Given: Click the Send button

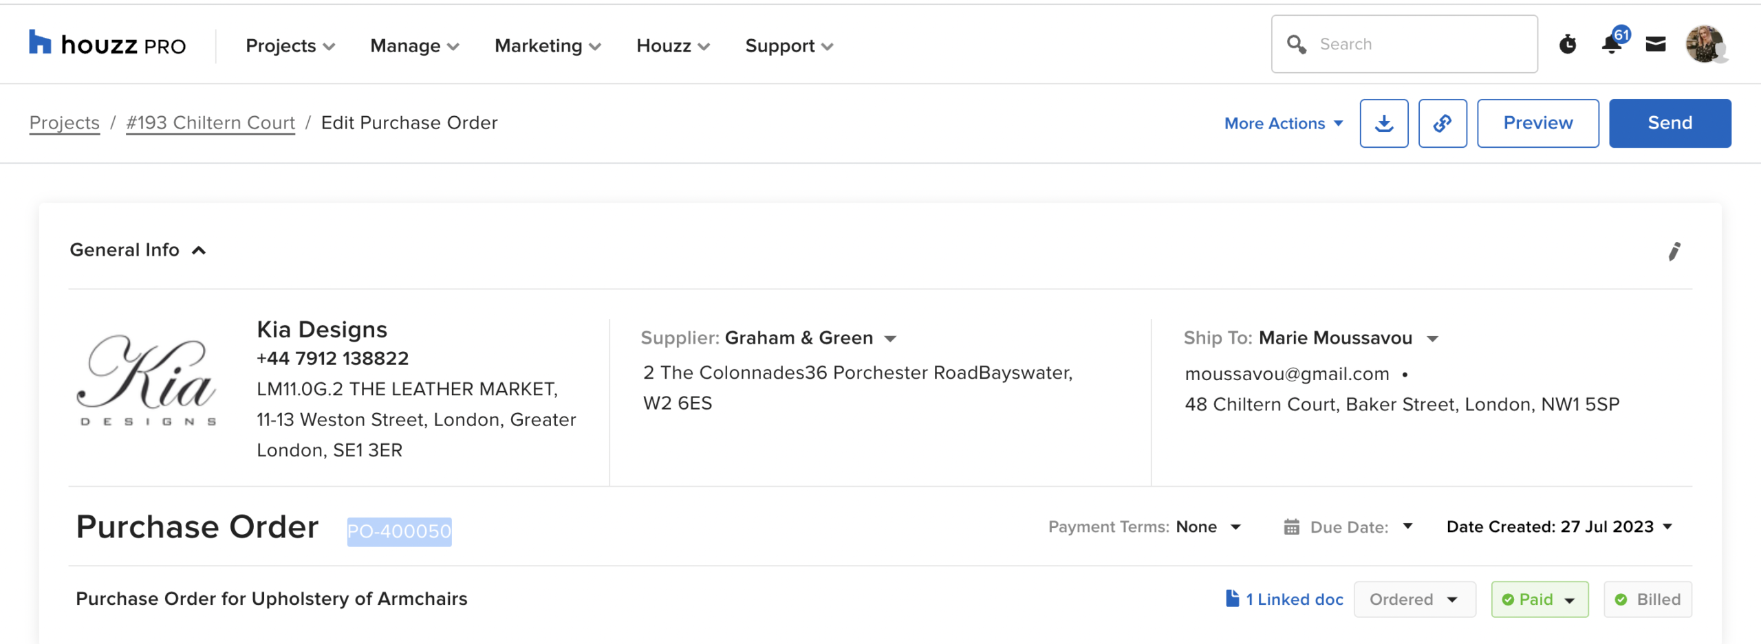Looking at the screenshot, I should 1669,123.
